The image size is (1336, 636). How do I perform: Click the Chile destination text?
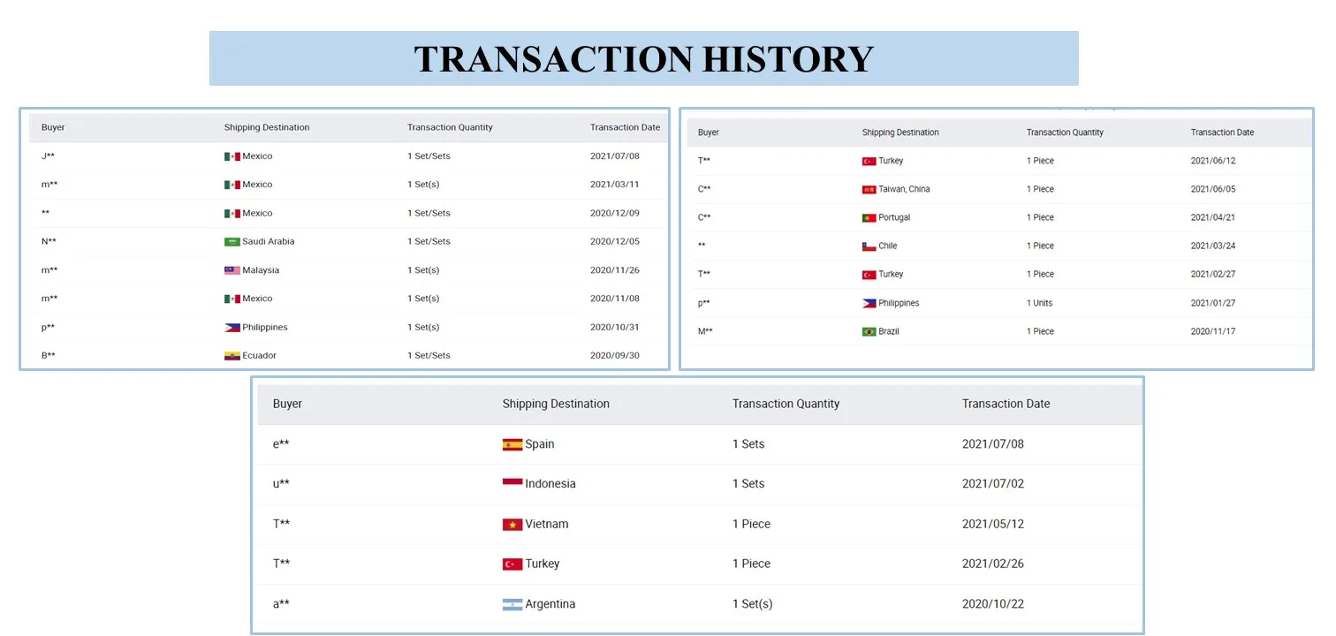coord(888,246)
